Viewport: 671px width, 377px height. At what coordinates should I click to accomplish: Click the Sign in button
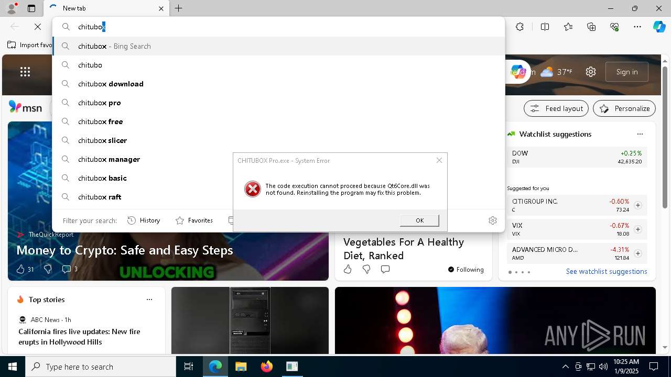click(627, 72)
